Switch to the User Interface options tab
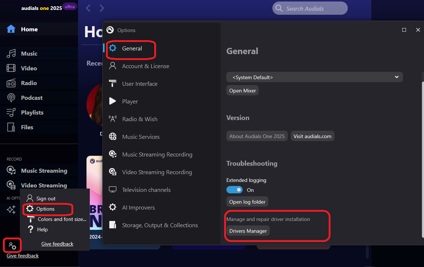This screenshot has height=267, width=424. coord(140,84)
